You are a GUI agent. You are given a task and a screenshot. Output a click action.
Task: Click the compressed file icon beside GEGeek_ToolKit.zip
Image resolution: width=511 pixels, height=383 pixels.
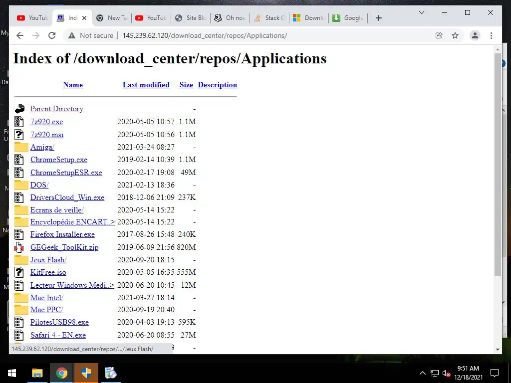[x=19, y=247]
